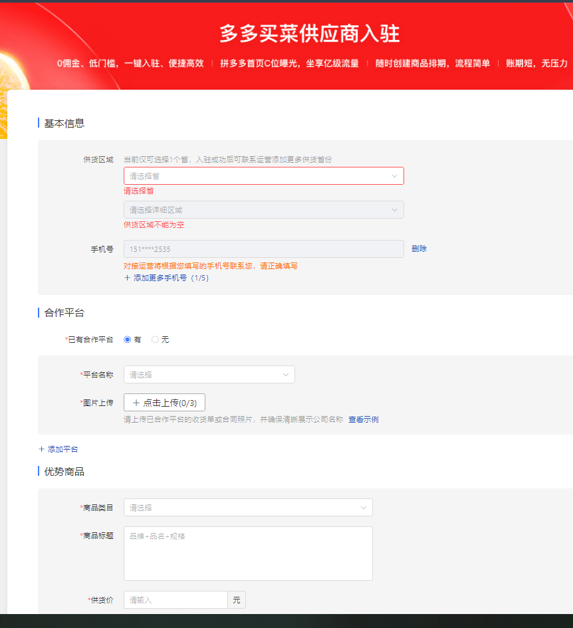The height and width of the screenshot is (628, 573).
Task: Click plus icon in upload button
Action: tap(136, 403)
